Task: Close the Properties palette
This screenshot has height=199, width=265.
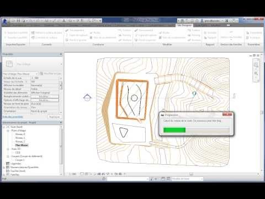Action: pyautogui.click(x=61, y=54)
